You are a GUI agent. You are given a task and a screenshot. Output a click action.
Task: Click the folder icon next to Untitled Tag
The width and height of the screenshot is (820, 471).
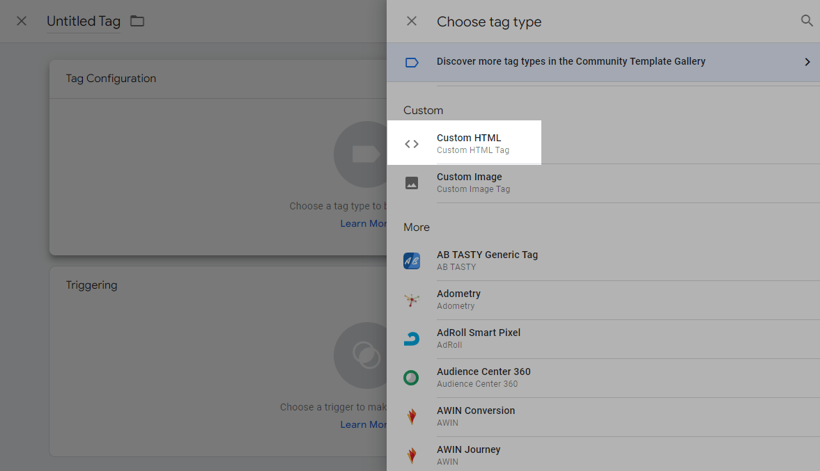[137, 21]
